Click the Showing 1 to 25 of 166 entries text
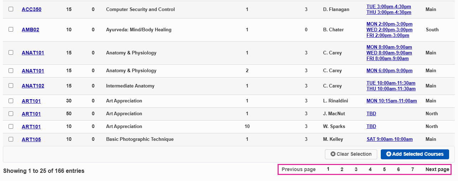458x181 pixels. 44,171
